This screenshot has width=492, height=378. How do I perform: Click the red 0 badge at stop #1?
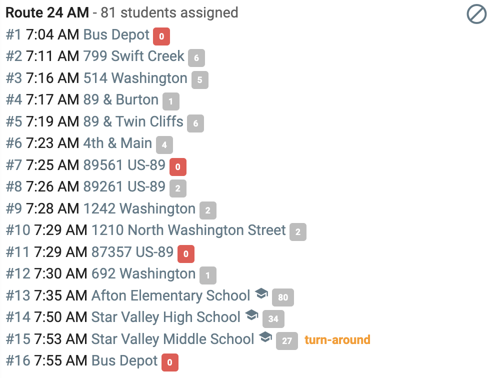(x=161, y=36)
